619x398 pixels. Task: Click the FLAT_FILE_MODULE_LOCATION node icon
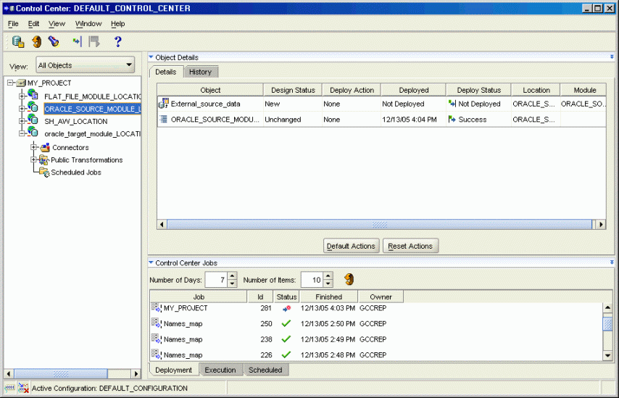click(33, 95)
